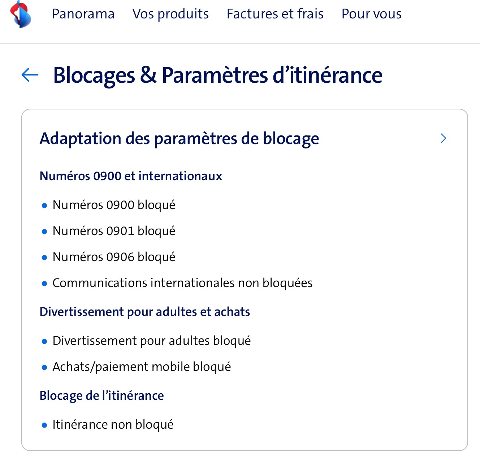Click the Blocage de l'itinérance heading
Image resolution: width=480 pixels, height=459 pixels.
coord(101,396)
